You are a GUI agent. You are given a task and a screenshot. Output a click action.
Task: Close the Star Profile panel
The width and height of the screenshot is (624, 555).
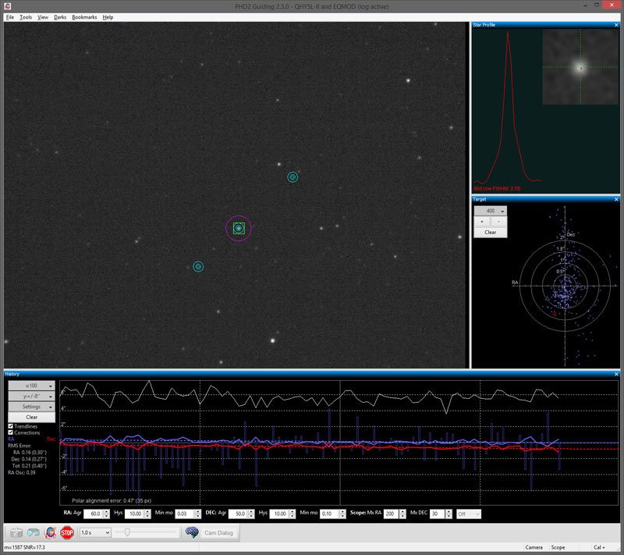pyautogui.click(x=616, y=25)
